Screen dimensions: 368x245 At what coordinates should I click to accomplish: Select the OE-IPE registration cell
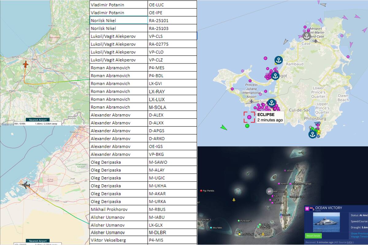point(172,13)
